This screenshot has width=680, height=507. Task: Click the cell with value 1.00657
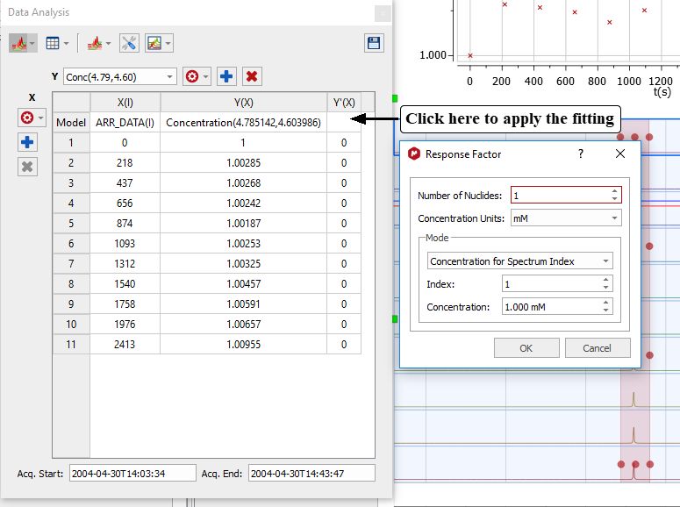pos(243,325)
